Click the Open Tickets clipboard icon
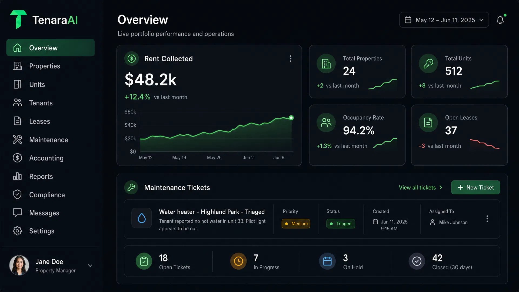Viewport: 519px width, 292px height. [x=144, y=261]
